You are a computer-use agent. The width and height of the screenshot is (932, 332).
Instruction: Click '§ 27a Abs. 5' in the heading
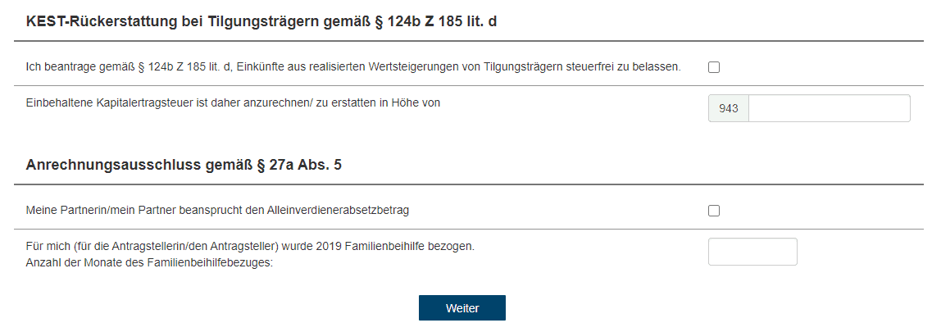[x=299, y=165]
